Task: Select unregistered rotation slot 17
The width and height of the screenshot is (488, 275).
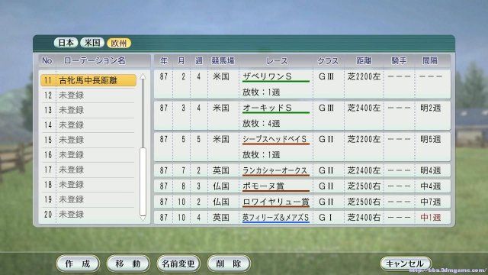Action: point(88,170)
